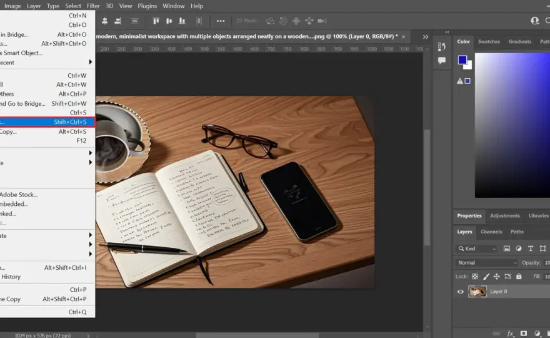The image size is (550, 338).
Task: Toggle filter for pixel layers
Action: 507,248
